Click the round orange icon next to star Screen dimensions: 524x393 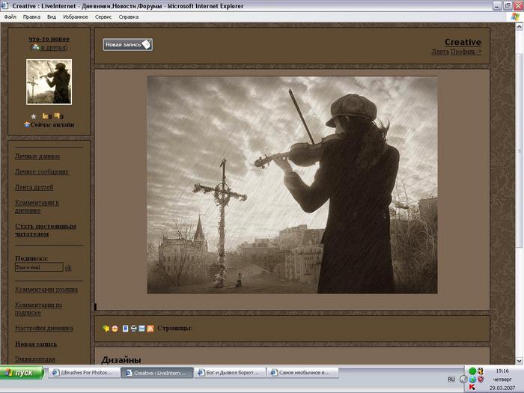(115, 329)
